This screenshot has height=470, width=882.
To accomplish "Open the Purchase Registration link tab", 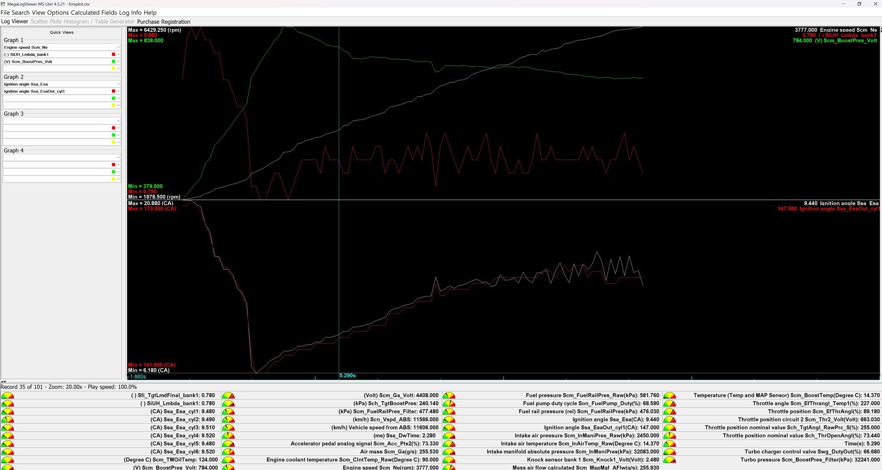I will [x=163, y=22].
